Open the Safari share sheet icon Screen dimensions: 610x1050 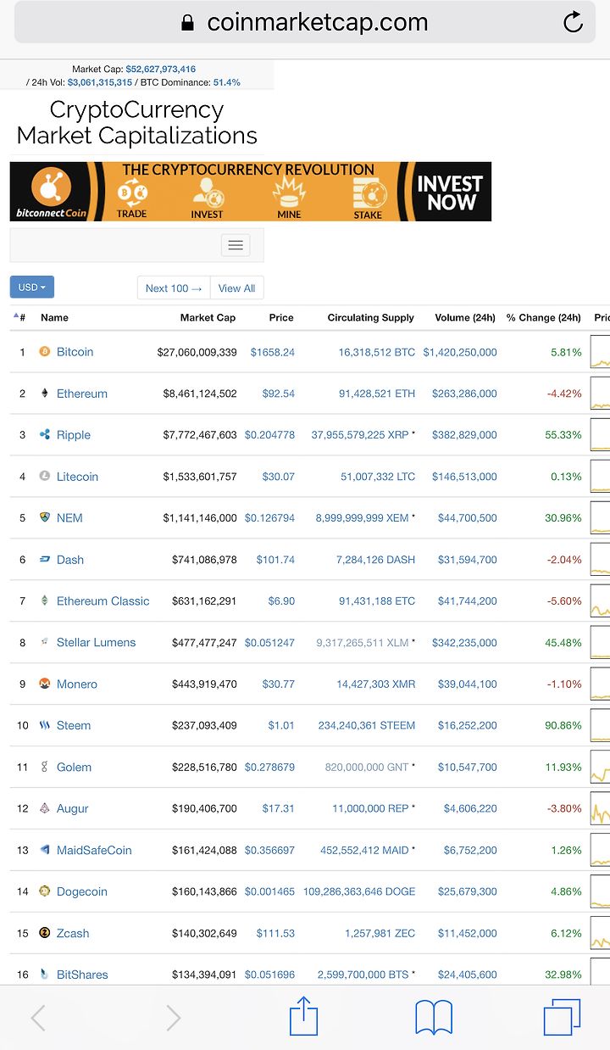coord(303,1015)
